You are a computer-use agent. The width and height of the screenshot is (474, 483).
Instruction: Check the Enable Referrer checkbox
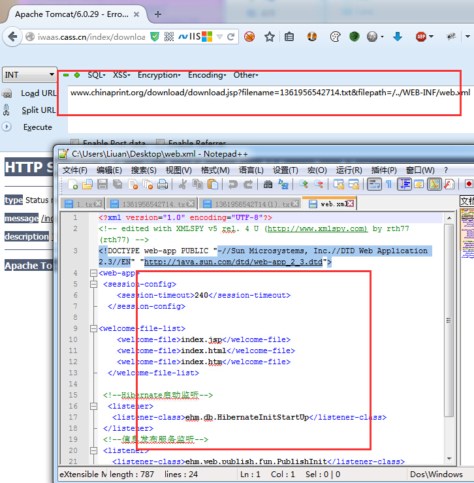pos(160,142)
